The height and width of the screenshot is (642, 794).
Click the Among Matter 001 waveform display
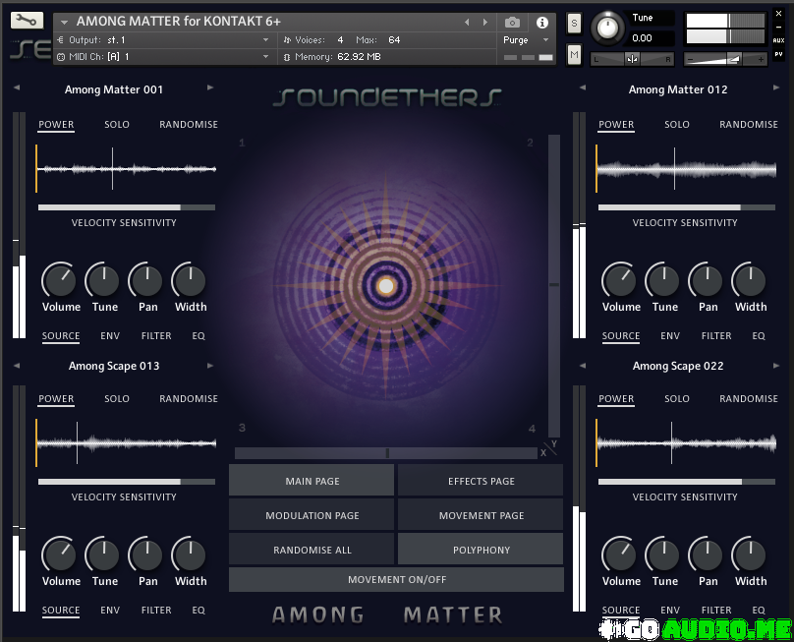pyautogui.click(x=127, y=169)
